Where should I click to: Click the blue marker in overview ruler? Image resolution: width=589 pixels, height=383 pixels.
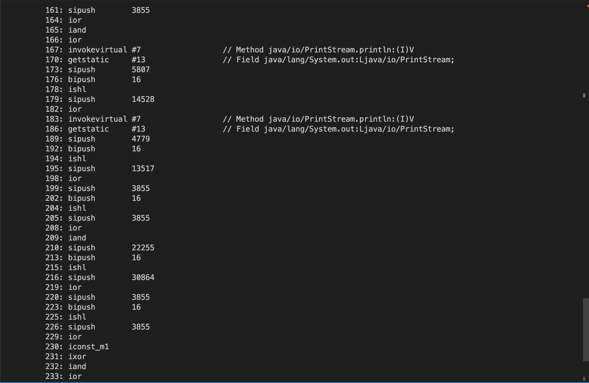(584, 95)
